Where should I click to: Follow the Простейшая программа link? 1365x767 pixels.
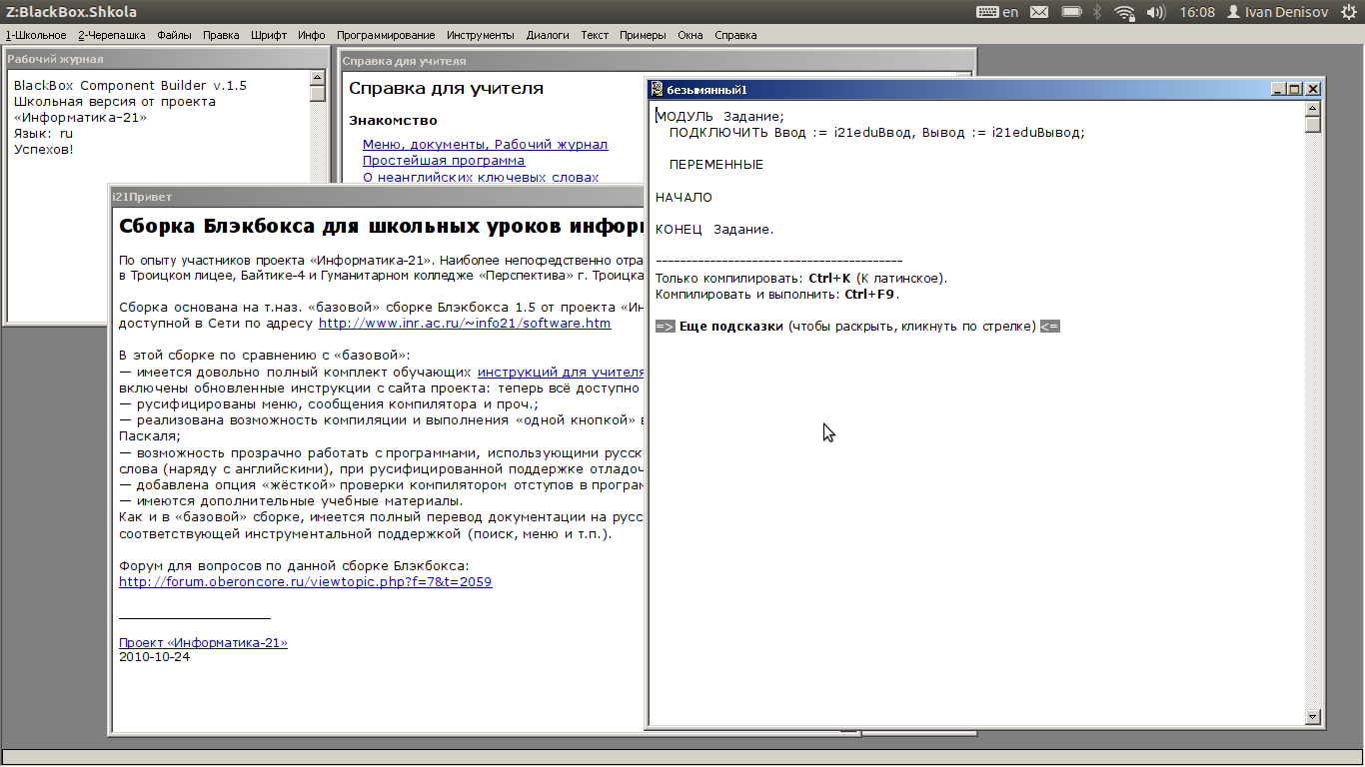[x=443, y=161]
